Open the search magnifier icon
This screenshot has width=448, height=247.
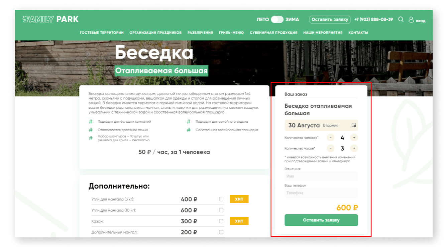[x=401, y=20]
